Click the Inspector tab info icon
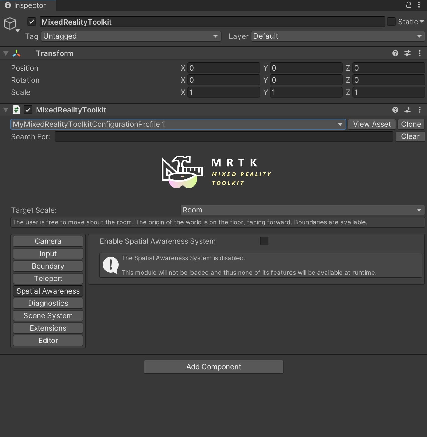Image resolution: width=427 pixels, height=437 pixels. 8,5
